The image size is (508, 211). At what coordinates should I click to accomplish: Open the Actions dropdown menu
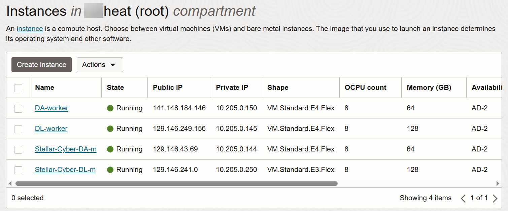[x=100, y=65]
